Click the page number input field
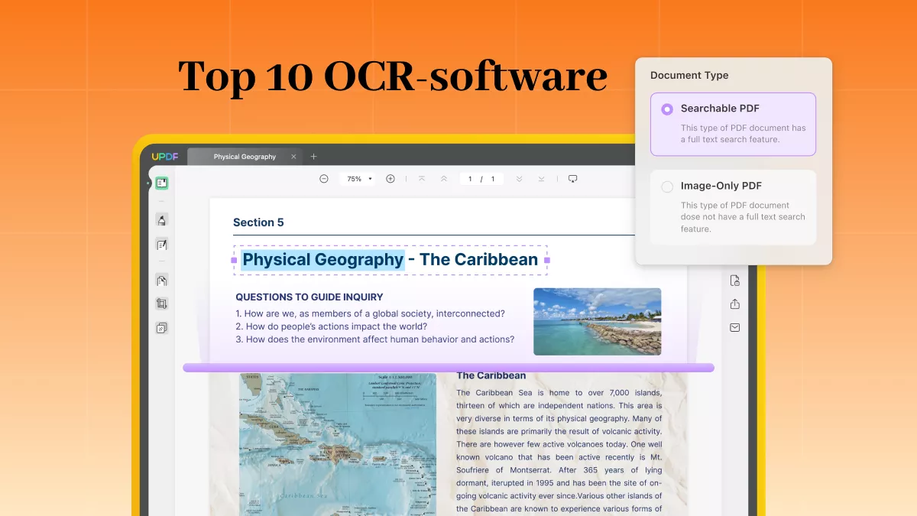This screenshot has height=516, width=917. [x=469, y=178]
